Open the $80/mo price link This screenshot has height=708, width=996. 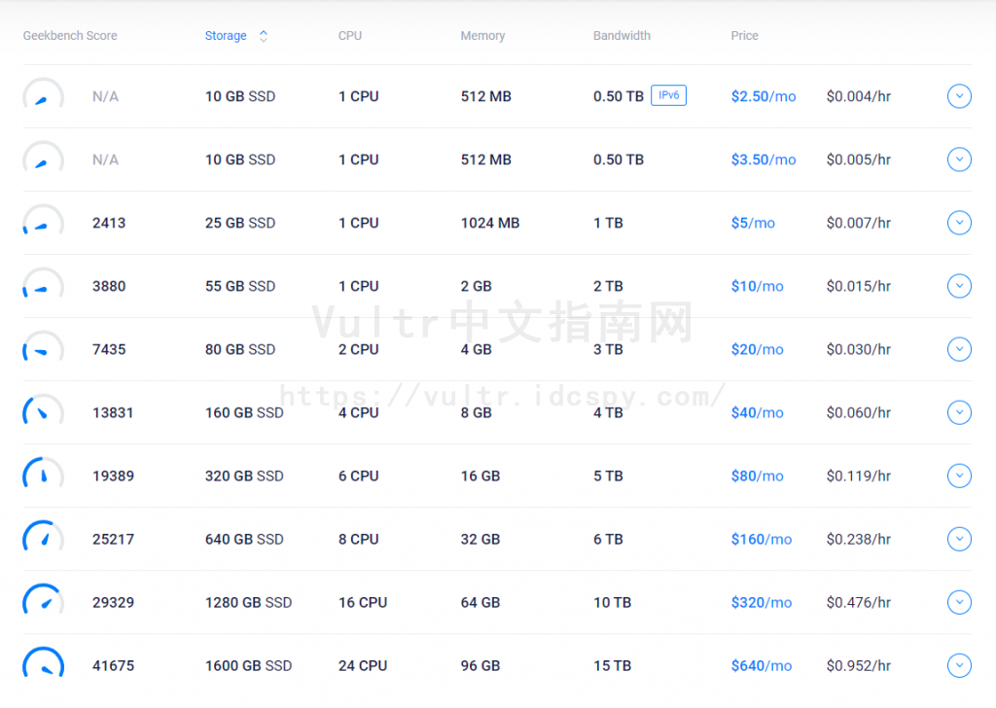click(757, 476)
